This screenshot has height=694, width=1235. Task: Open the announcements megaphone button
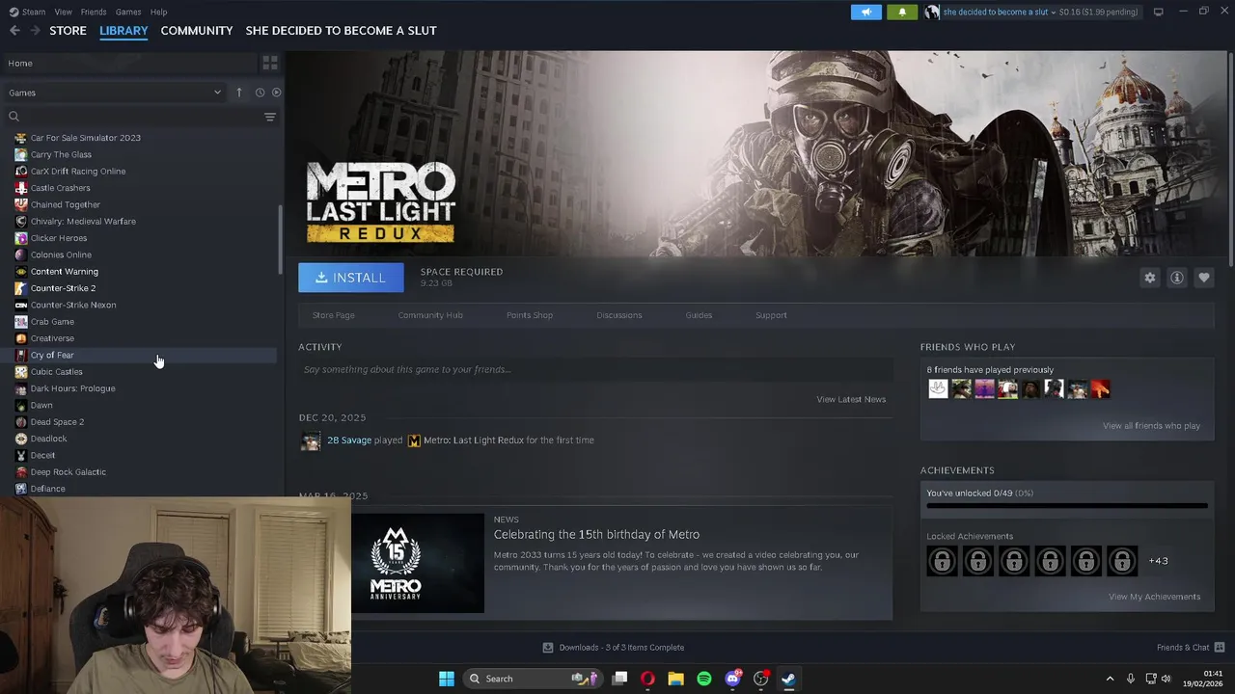tap(866, 12)
